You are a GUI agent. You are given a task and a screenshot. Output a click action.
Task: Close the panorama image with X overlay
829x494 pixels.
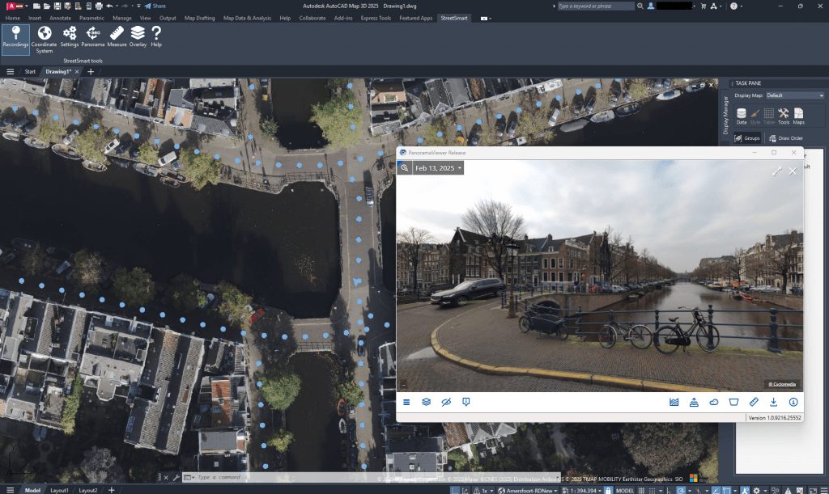(x=792, y=171)
